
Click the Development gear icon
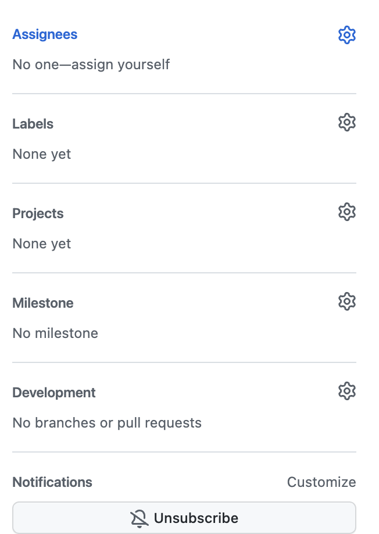tap(346, 391)
